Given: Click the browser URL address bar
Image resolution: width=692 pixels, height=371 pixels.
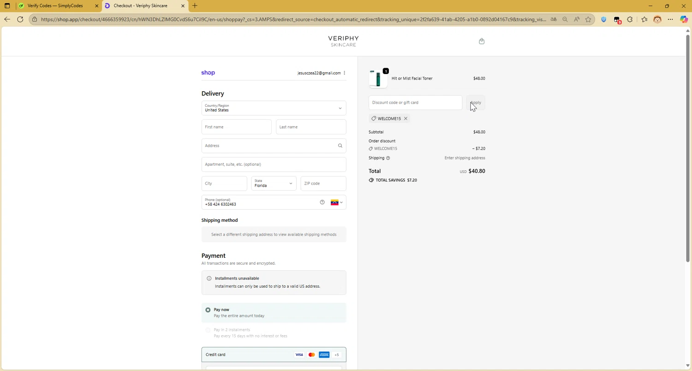Looking at the screenshot, I should pyautogui.click(x=293, y=19).
